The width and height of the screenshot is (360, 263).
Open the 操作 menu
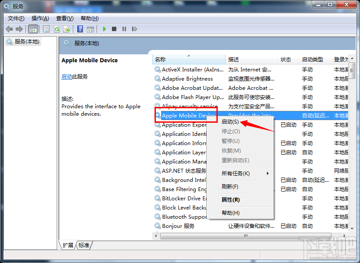click(x=40, y=18)
